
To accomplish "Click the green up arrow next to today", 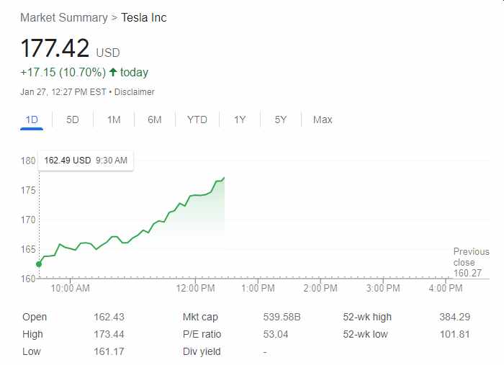I will (x=113, y=72).
